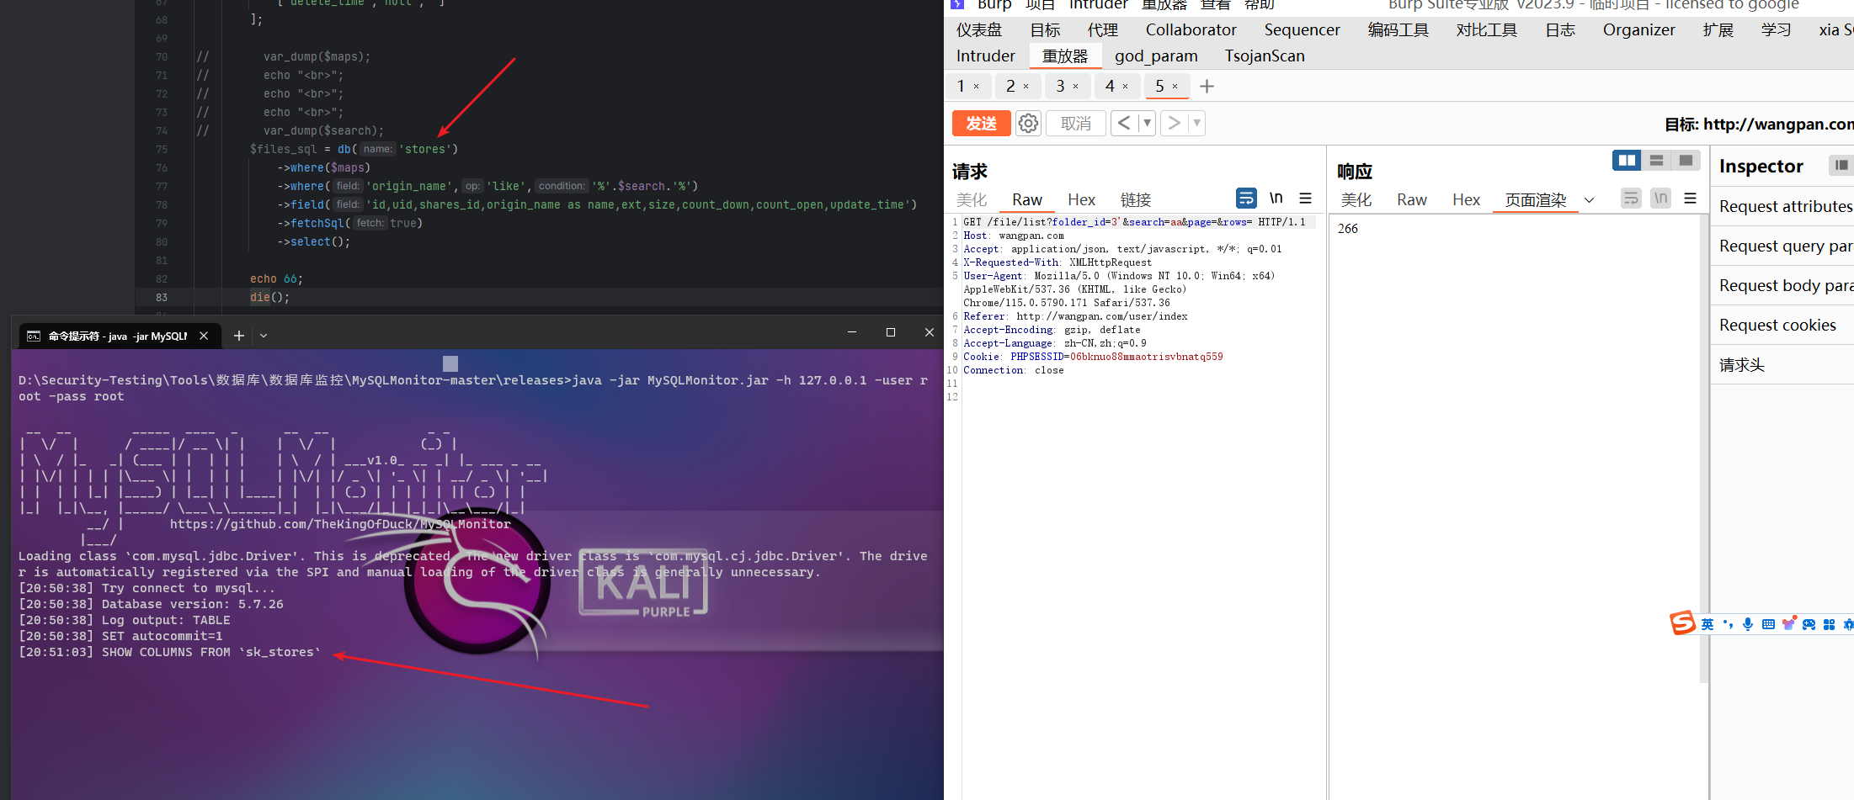This screenshot has width=1854, height=800.
Task: Close Repeater tab 4
Action: pos(1125,87)
